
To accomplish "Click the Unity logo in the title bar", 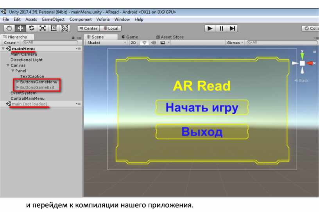I will (4, 12).
